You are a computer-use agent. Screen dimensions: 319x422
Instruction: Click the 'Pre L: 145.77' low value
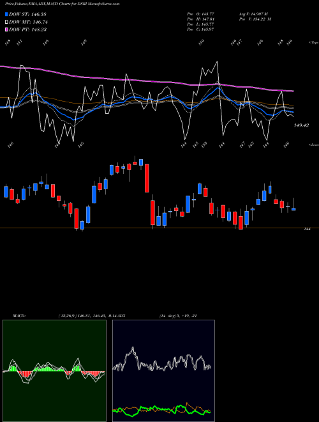pyautogui.click(x=200, y=24)
